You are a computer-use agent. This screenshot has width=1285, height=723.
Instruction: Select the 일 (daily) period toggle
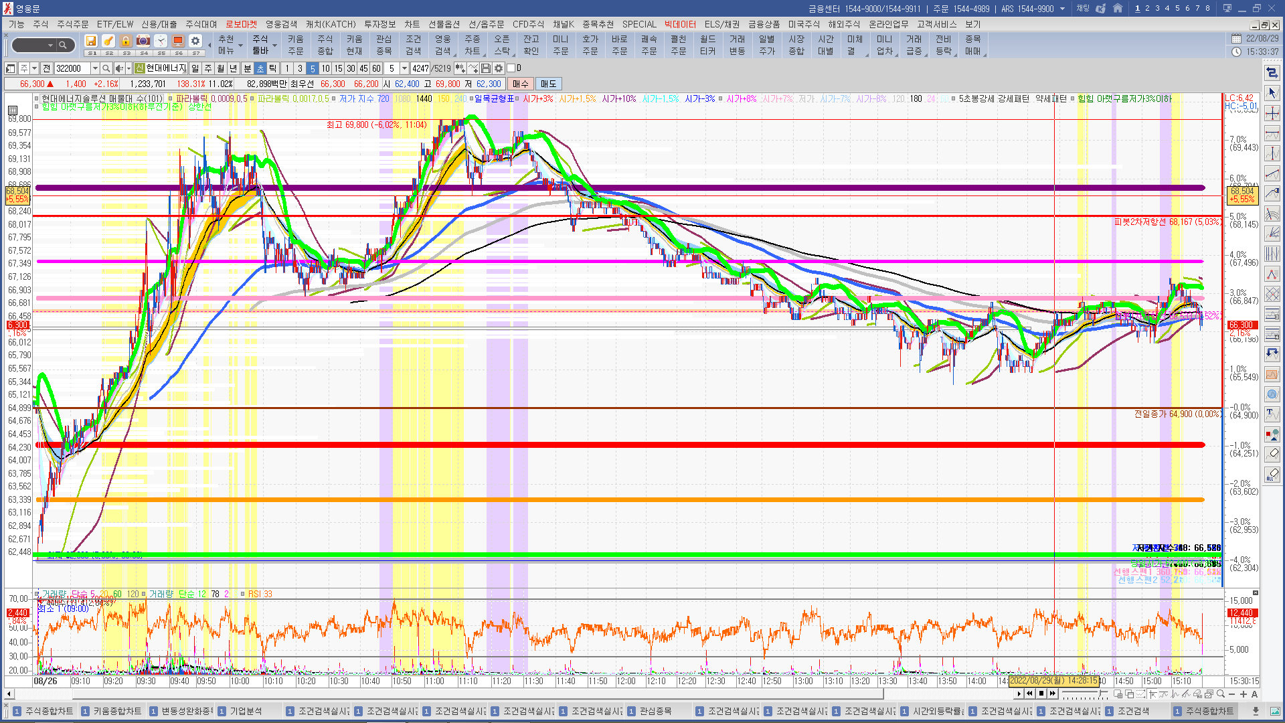195,68
